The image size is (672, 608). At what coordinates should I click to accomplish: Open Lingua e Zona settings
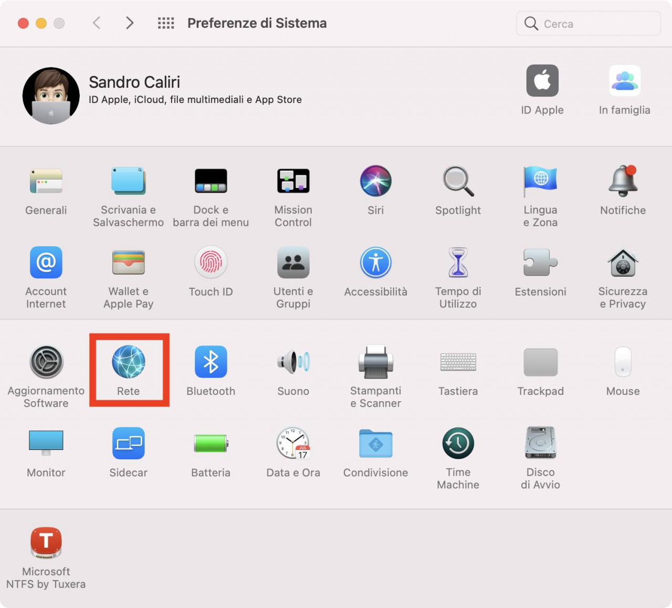click(x=540, y=181)
